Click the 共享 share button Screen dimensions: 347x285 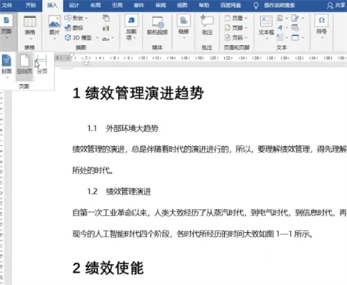[336, 5]
